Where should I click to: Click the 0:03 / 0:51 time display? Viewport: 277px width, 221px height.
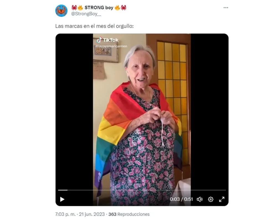click(181, 199)
